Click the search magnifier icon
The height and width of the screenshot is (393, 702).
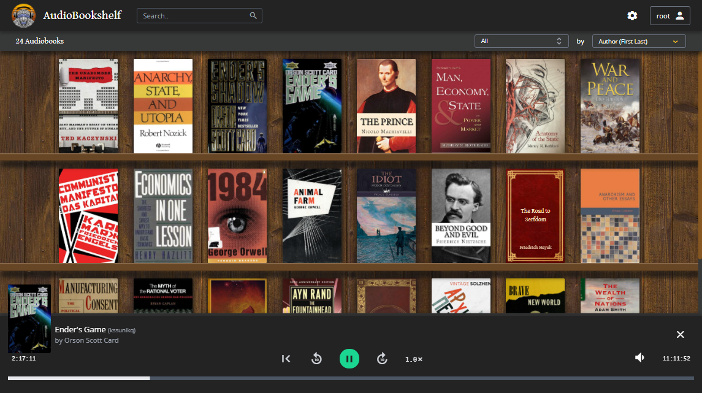[x=253, y=16]
